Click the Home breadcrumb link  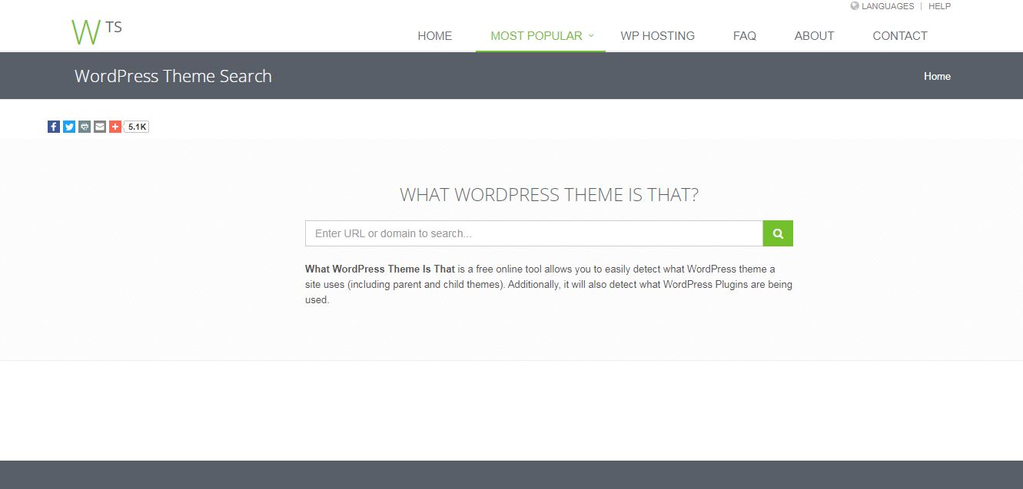point(937,76)
